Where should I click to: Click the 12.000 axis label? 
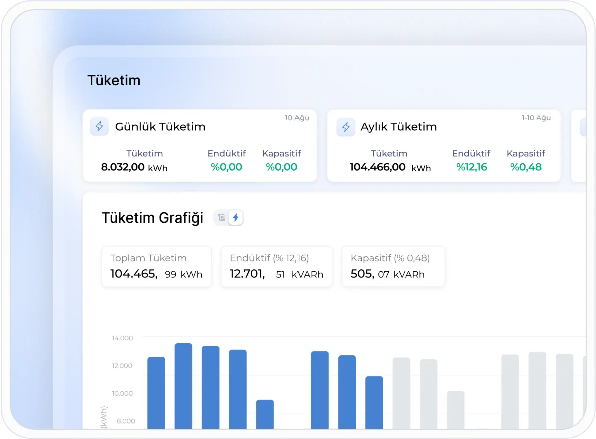coord(122,366)
